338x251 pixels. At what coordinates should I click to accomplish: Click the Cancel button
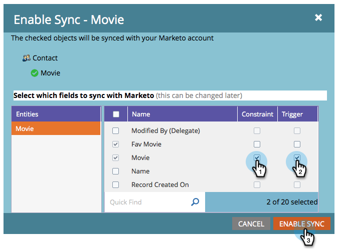tap(251, 223)
